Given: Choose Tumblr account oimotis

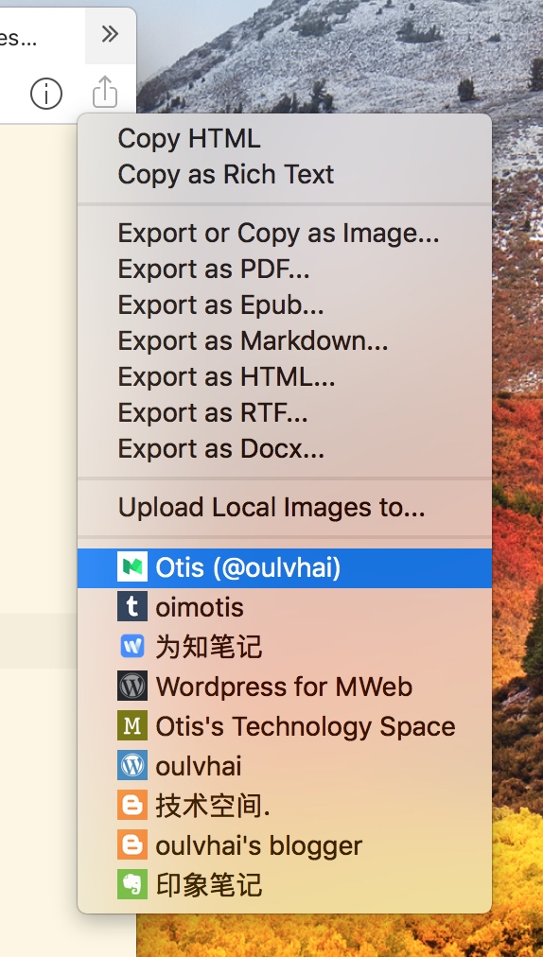Looking at the screenshot, I should [285, 607].
